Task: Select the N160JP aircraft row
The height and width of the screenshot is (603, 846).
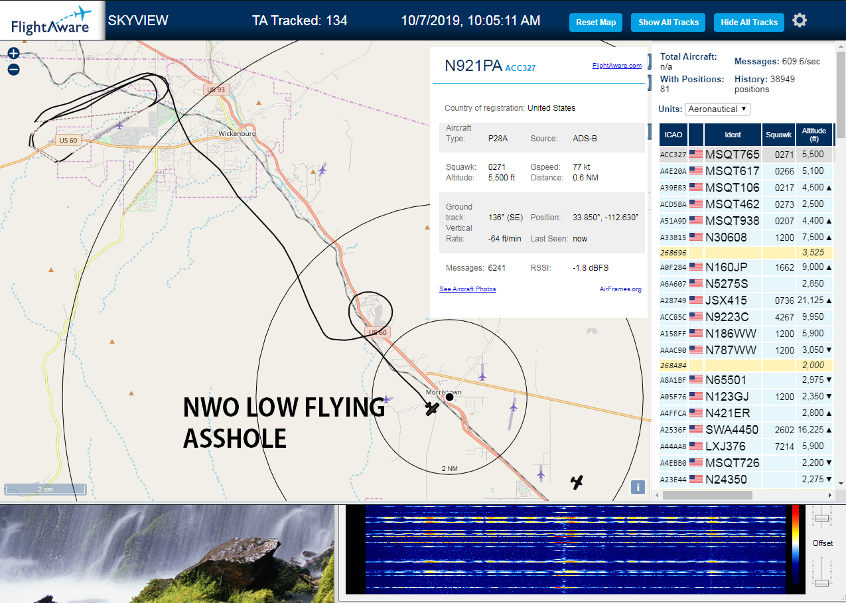Action: [x=746, y=267]
